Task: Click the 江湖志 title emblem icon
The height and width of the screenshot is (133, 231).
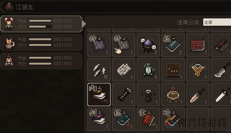Action: tap(9, 7)
